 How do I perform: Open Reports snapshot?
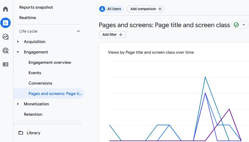(x=36, y=7)
